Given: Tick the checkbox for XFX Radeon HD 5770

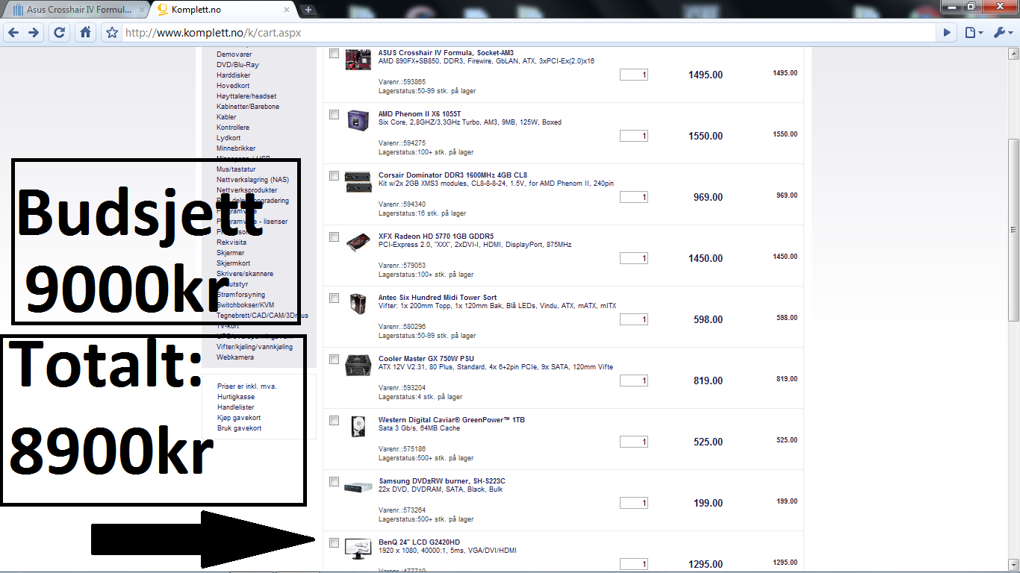Looking at the screenshot, I should (334, 237).
